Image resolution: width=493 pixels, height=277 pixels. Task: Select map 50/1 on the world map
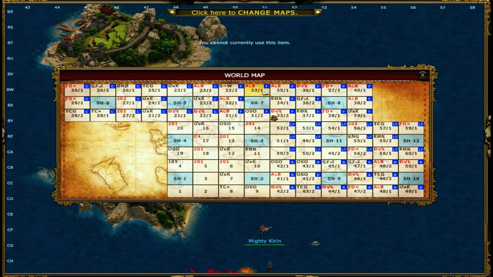tap(411, 166)
